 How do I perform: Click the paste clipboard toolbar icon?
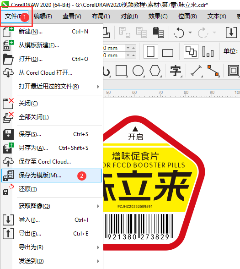pos(158,32)
